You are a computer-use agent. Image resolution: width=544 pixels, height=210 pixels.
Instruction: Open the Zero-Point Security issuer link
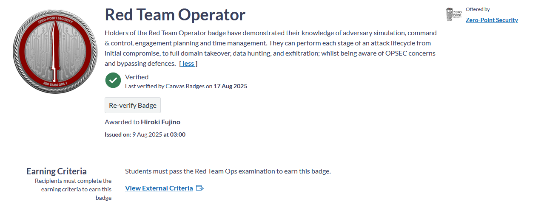(x=492, y=20)
